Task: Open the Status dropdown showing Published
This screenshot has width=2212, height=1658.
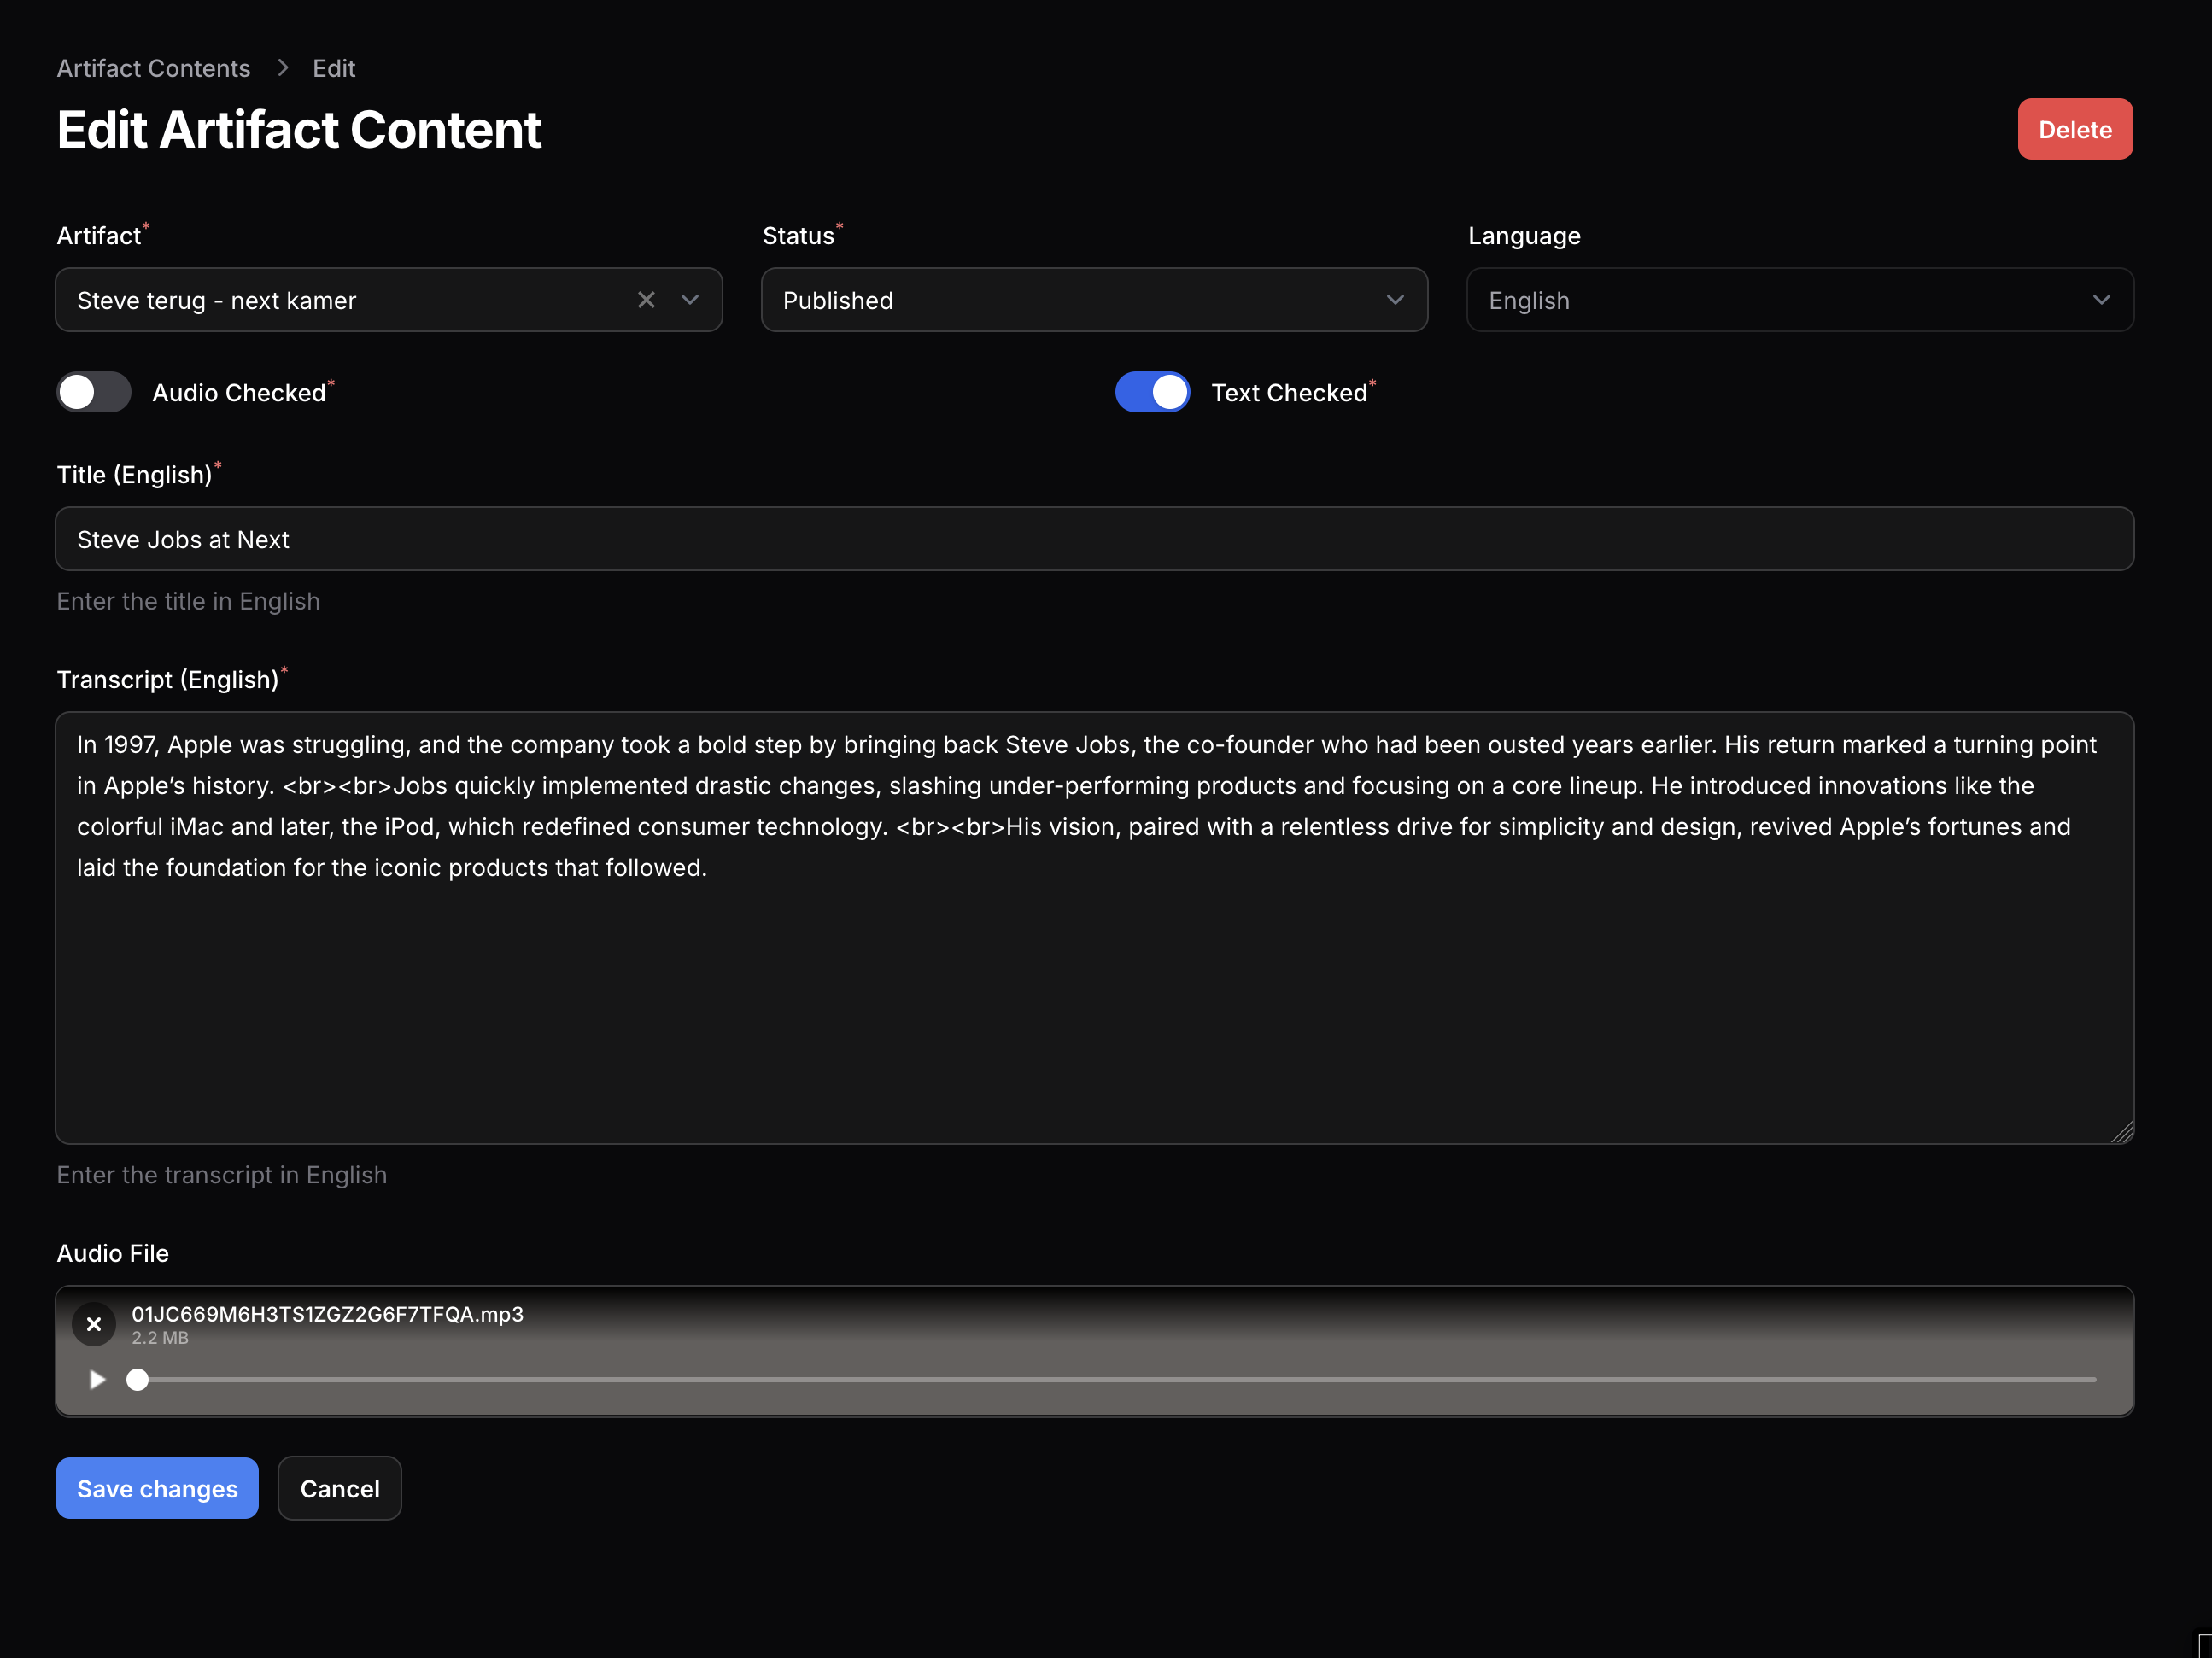Action: [1093, 300]
